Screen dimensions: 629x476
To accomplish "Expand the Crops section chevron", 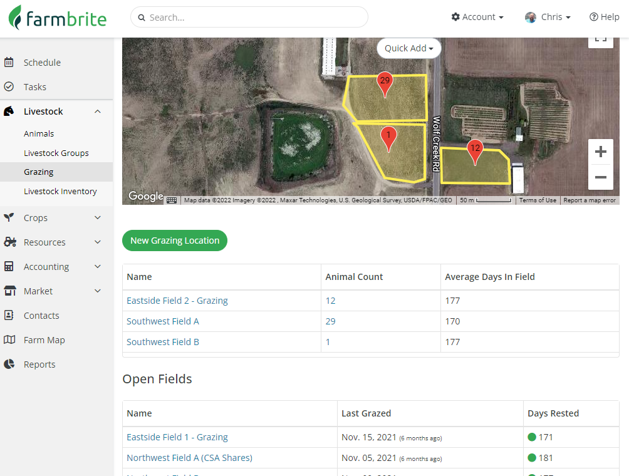I will click(x=98, y=218).
